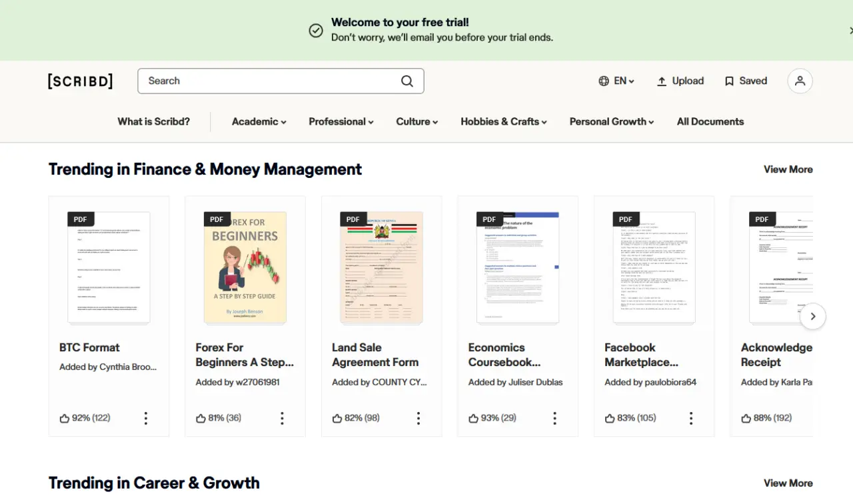Image resolution: width=853 pixels, height=500 pixels.
Task: Open more options for Economics Coursebook
Action: [x=554, y=418]
